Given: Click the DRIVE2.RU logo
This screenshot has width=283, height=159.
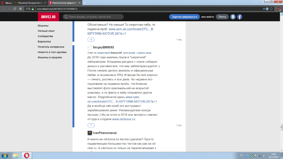Looking at the screenshot, I should pos(48,17).
